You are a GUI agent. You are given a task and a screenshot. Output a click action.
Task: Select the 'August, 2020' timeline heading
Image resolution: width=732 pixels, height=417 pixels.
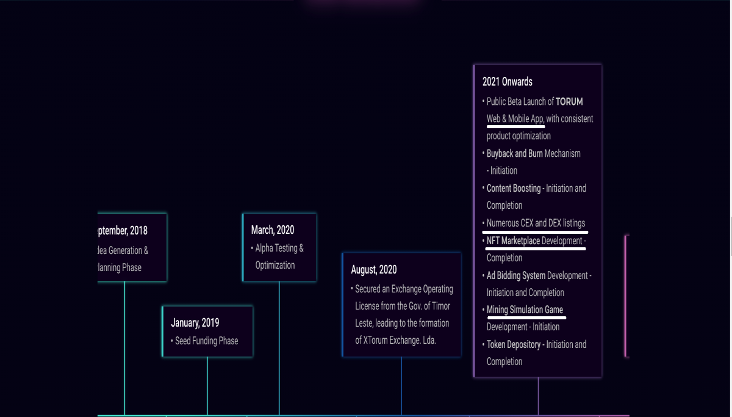[374, 270]
